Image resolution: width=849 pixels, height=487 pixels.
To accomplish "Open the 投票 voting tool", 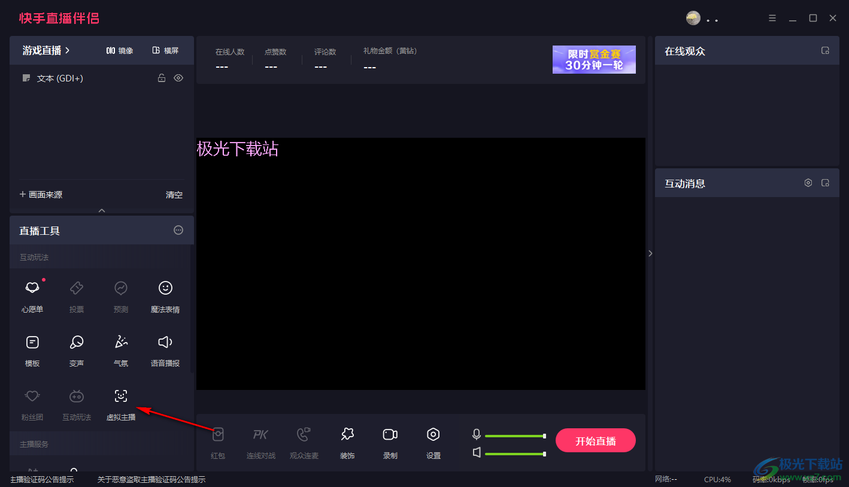I will 77,296.
